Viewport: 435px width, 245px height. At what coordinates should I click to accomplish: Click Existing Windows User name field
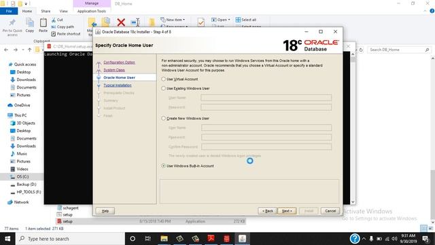coord(266,97)
